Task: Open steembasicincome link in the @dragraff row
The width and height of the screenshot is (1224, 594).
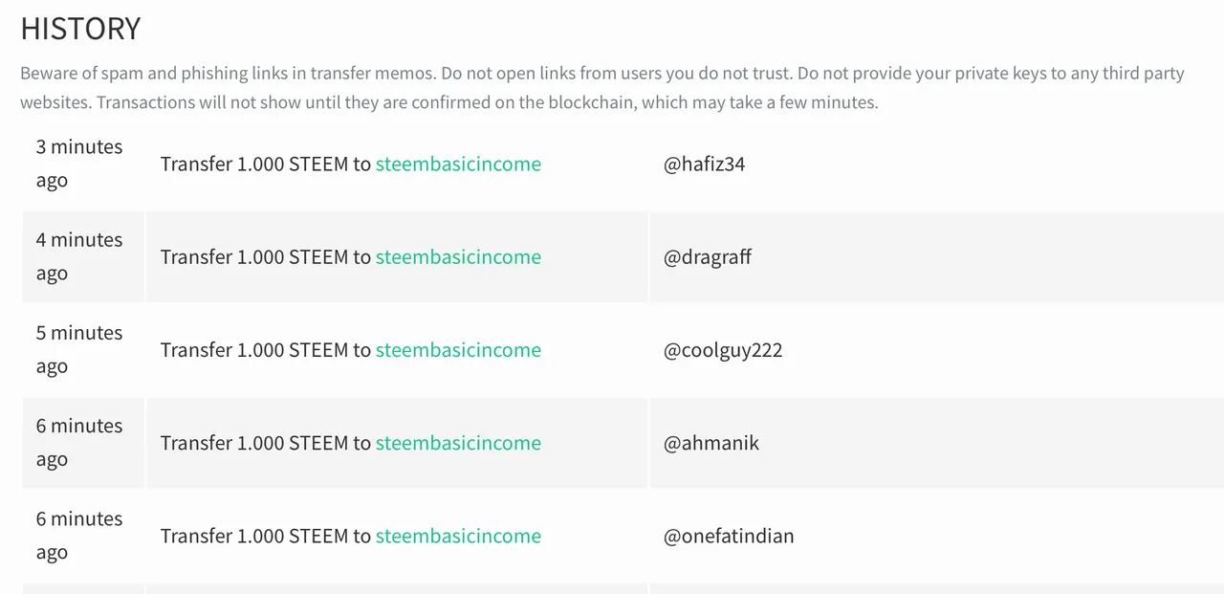Action: (x=458, y=257)
